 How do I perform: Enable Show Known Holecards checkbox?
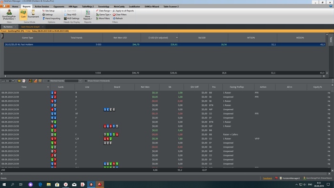85,81
